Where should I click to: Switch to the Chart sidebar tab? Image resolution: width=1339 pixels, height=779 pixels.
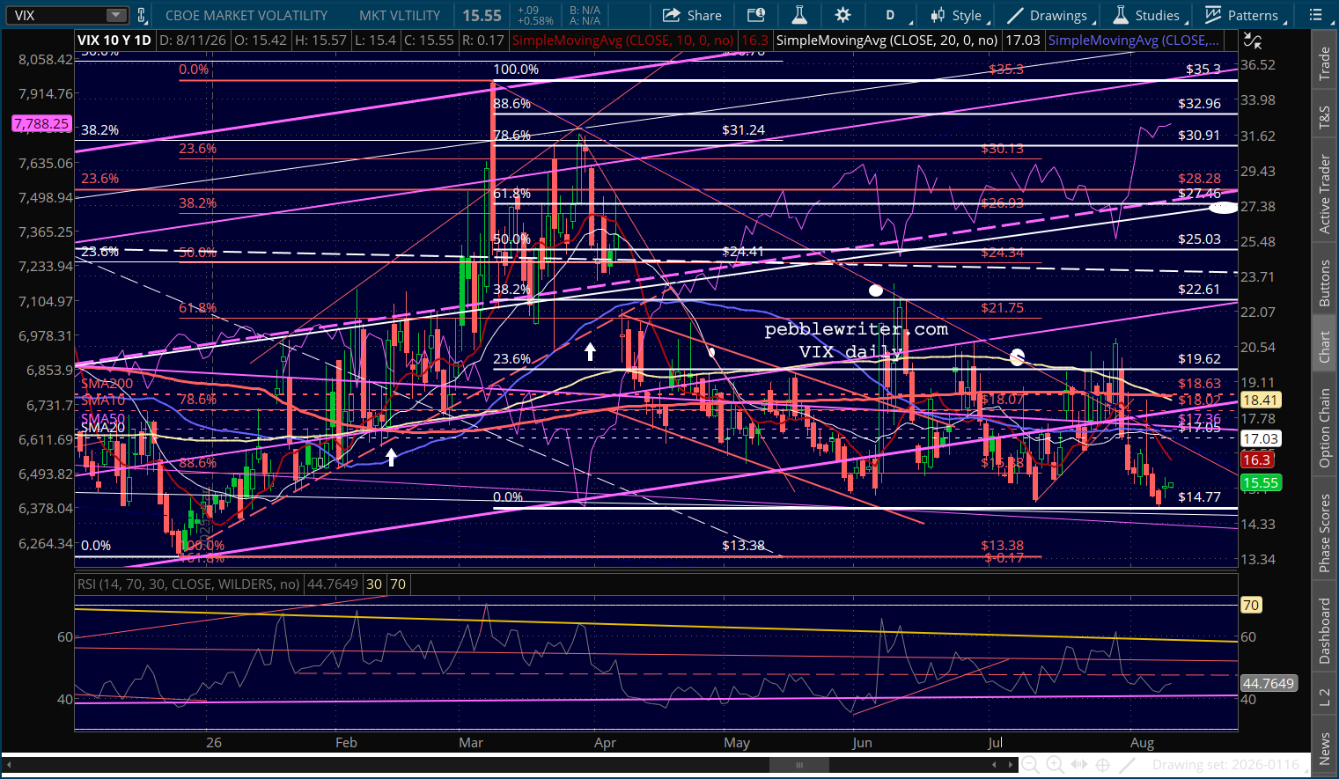point(1324,347)
